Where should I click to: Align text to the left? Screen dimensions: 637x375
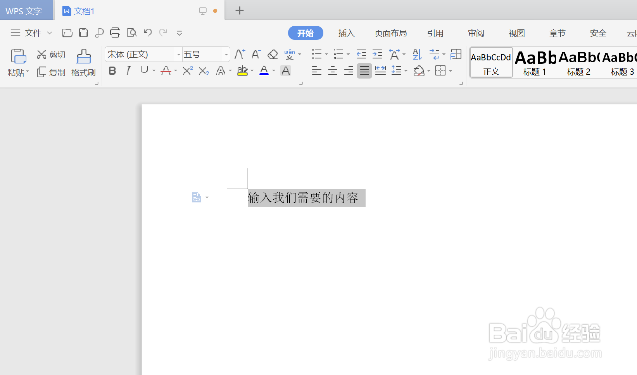coord(317,71)
